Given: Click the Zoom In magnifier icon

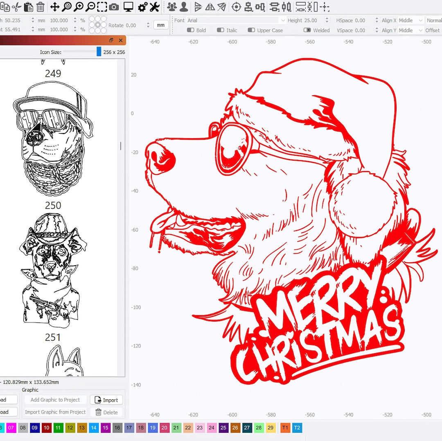Looking at the screenshot, I should pos(79,7).
